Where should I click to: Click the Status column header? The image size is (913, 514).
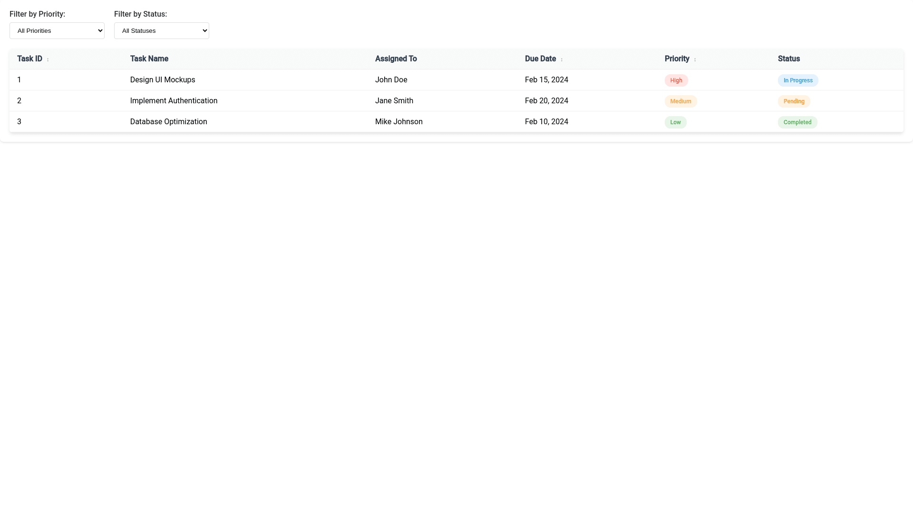coord(788,59)
